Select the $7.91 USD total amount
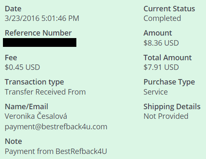This screenshot has width=206, height=159. pyautogui.click(x=161, y=67)
